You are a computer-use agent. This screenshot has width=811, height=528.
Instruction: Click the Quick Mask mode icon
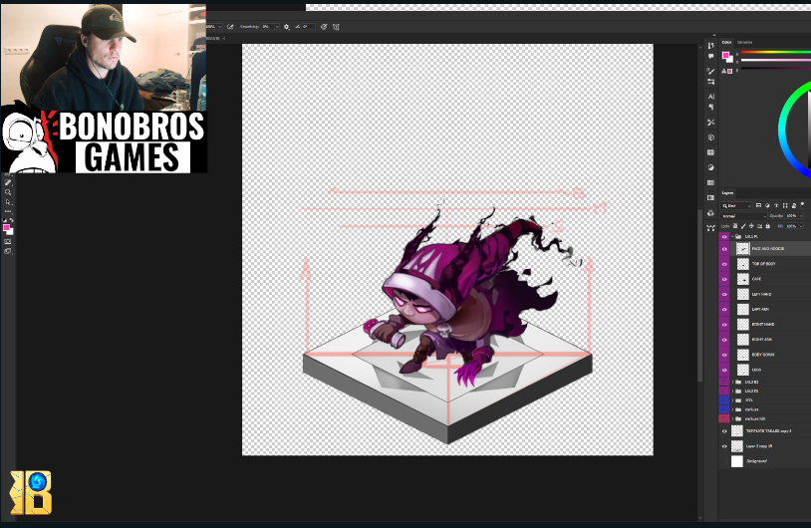8,241
